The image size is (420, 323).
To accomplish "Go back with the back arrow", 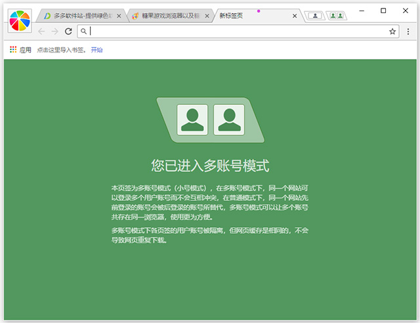I will [x=41, y=32].
